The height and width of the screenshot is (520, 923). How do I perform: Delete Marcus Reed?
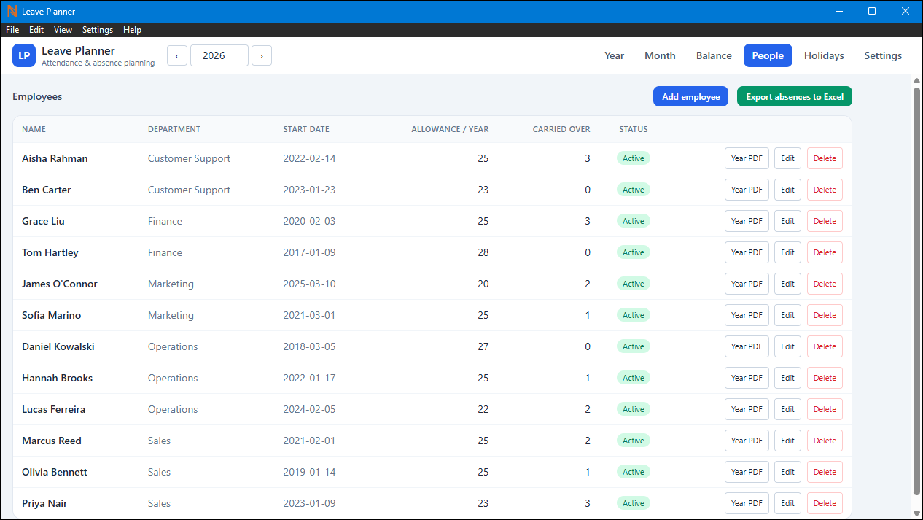tap(825, 441)
